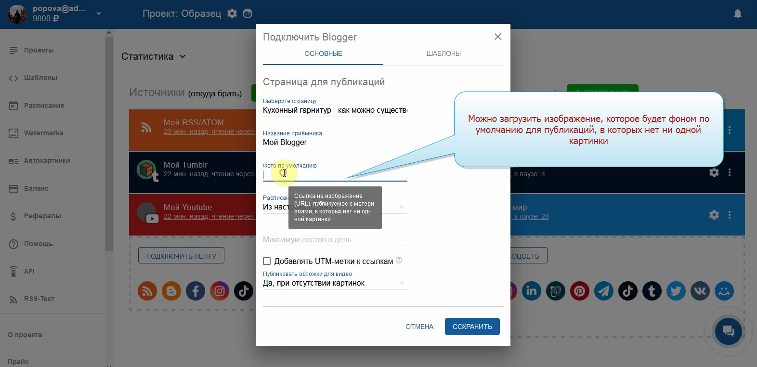The image size is (757, 367).
Task: Expand the Статистика dropdown
Action: pos(154,56)
